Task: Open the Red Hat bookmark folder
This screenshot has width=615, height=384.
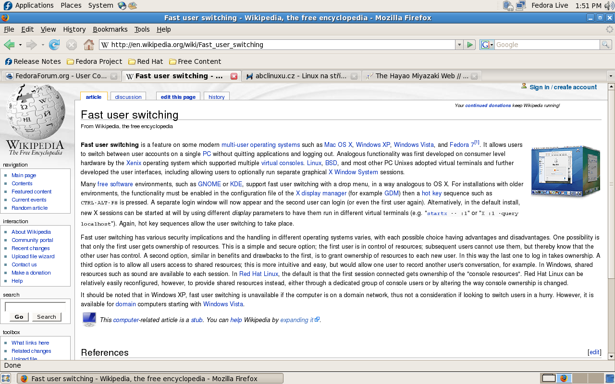Action: [146, 61]
